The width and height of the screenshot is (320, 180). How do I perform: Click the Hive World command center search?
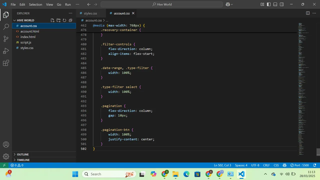tap(161, 4)
